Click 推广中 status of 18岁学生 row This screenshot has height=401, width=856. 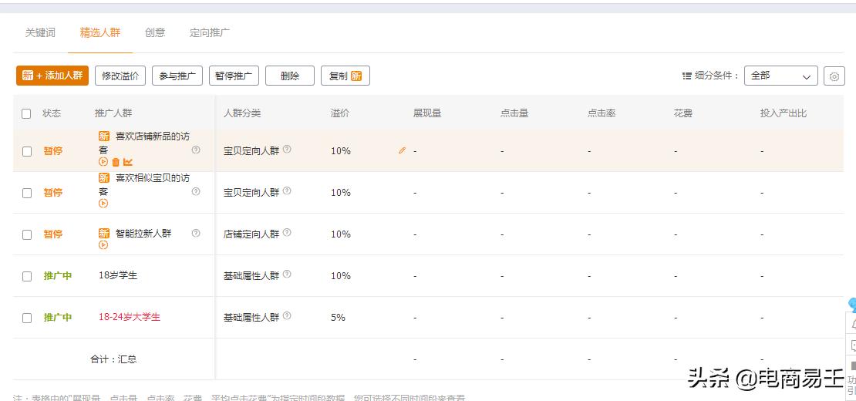58,276
